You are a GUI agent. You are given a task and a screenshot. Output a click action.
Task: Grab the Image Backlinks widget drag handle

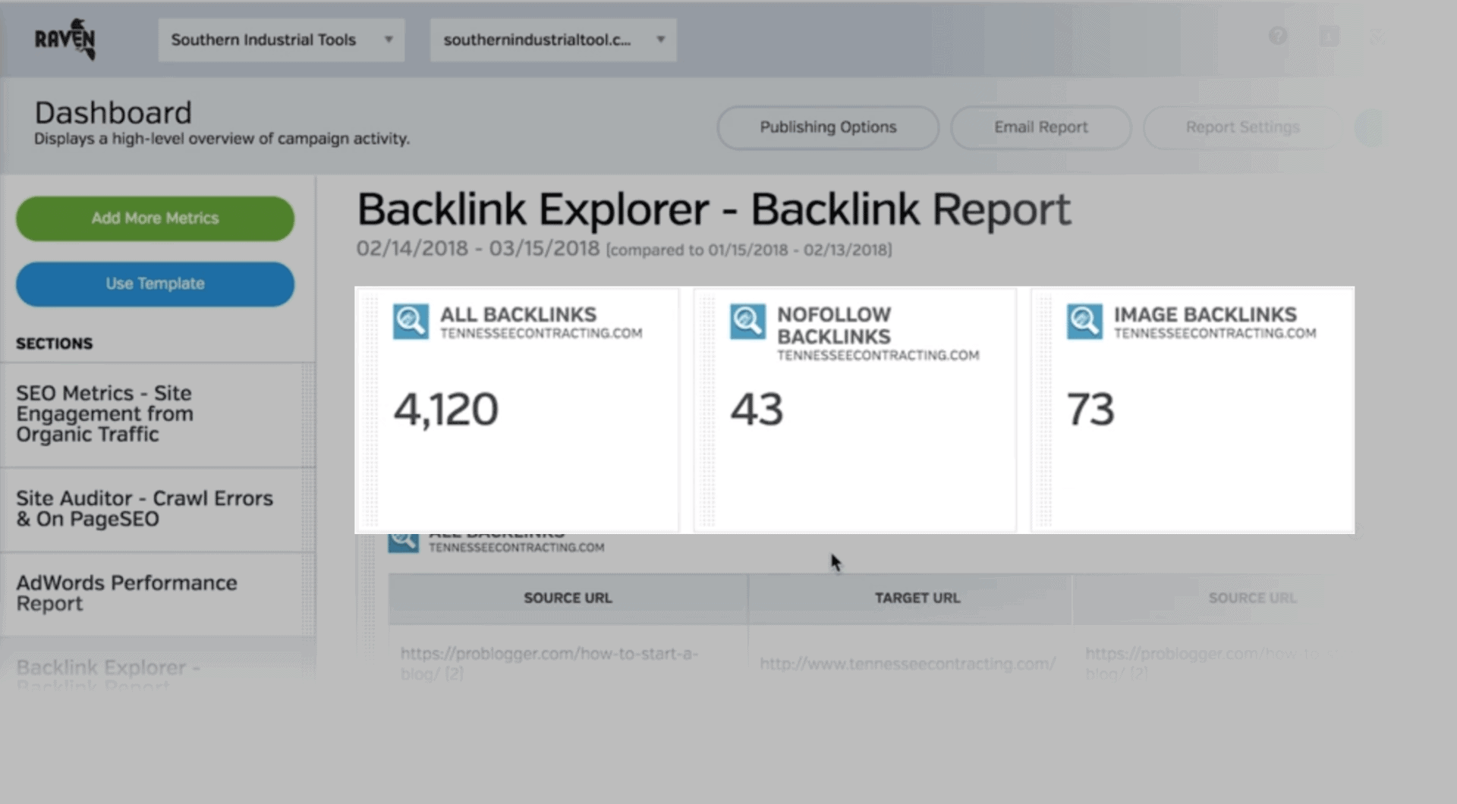(x=1044, y=410)
